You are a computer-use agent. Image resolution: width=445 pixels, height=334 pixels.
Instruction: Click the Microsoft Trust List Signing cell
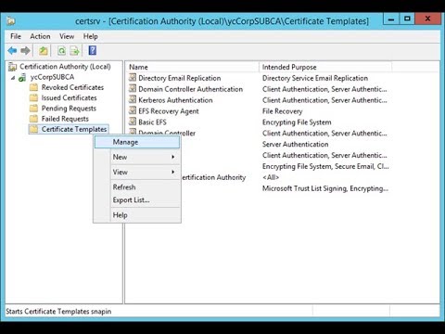(x=325, y=188)
